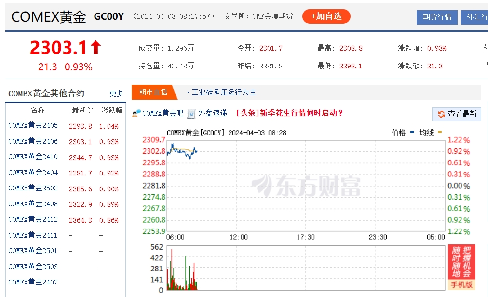
Task: Click the red up arrow beside 2303.1
Action: (x=95, y=48)
